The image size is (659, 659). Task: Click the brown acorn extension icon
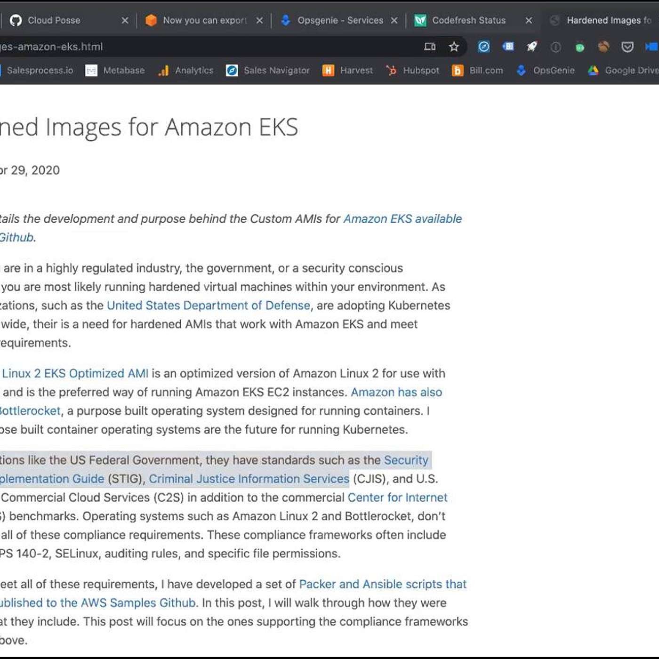(x=603, y=47)
